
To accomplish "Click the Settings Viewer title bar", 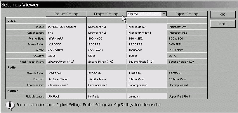I will click(x=119, y=5).
